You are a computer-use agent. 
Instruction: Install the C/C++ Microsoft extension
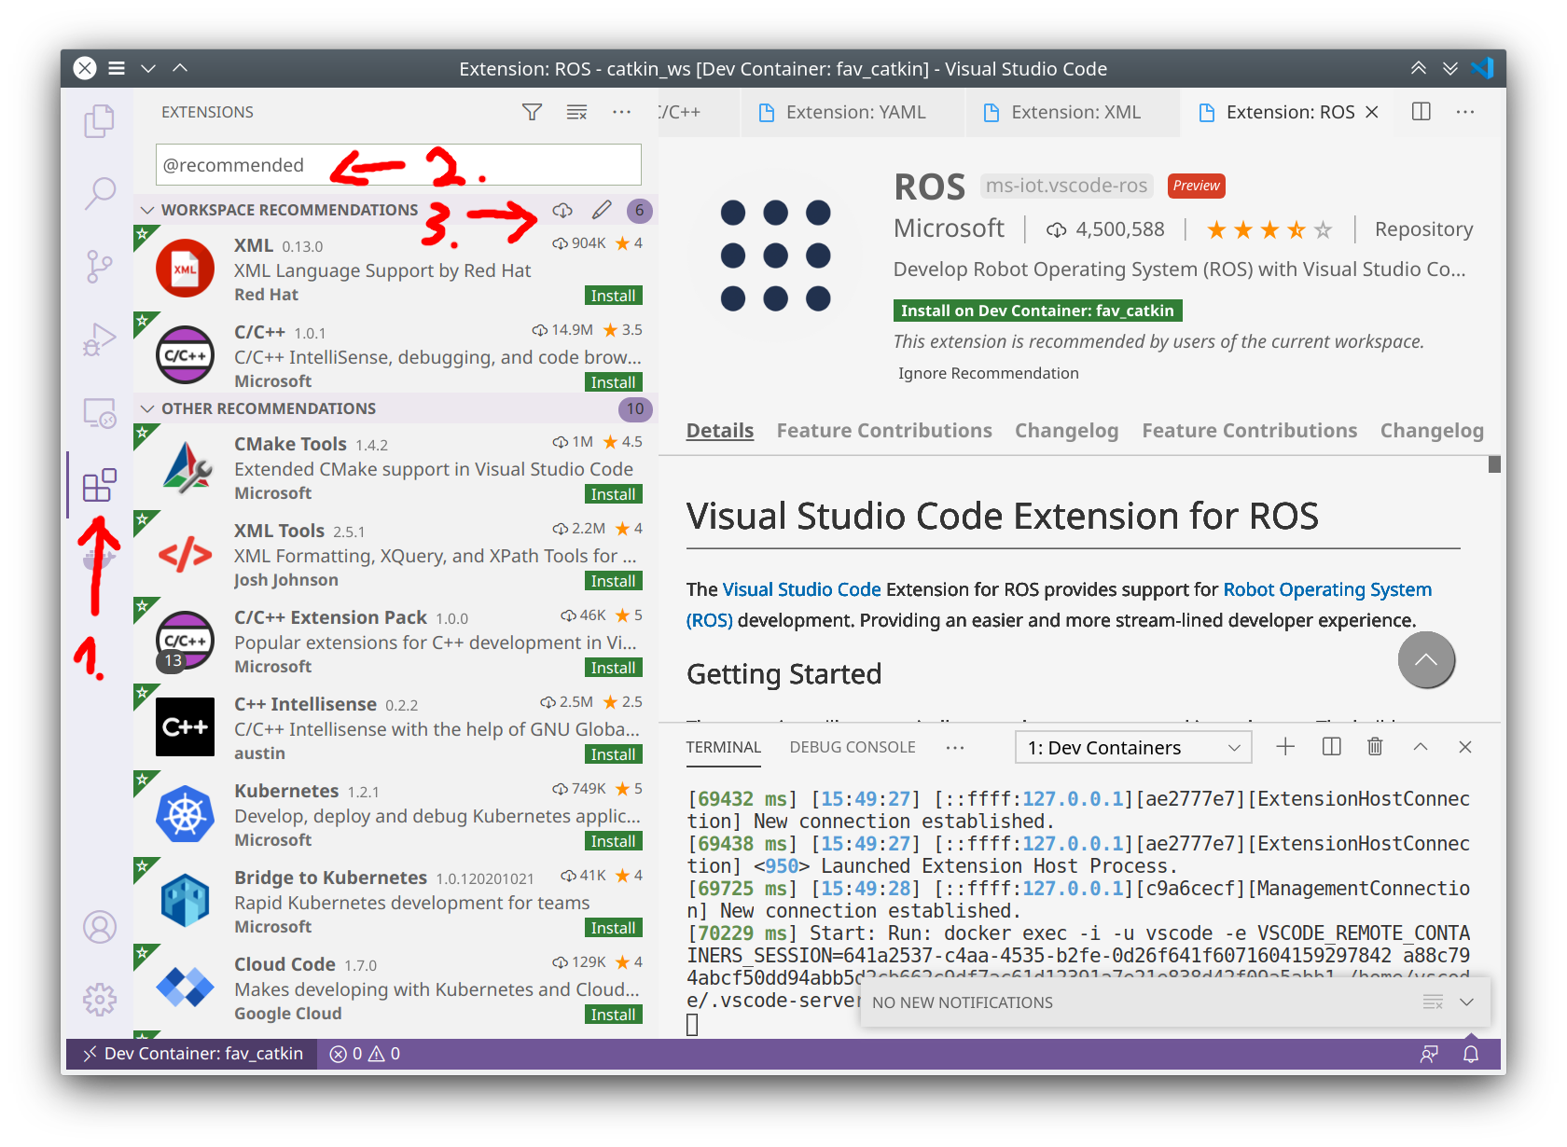pos(613,382)
